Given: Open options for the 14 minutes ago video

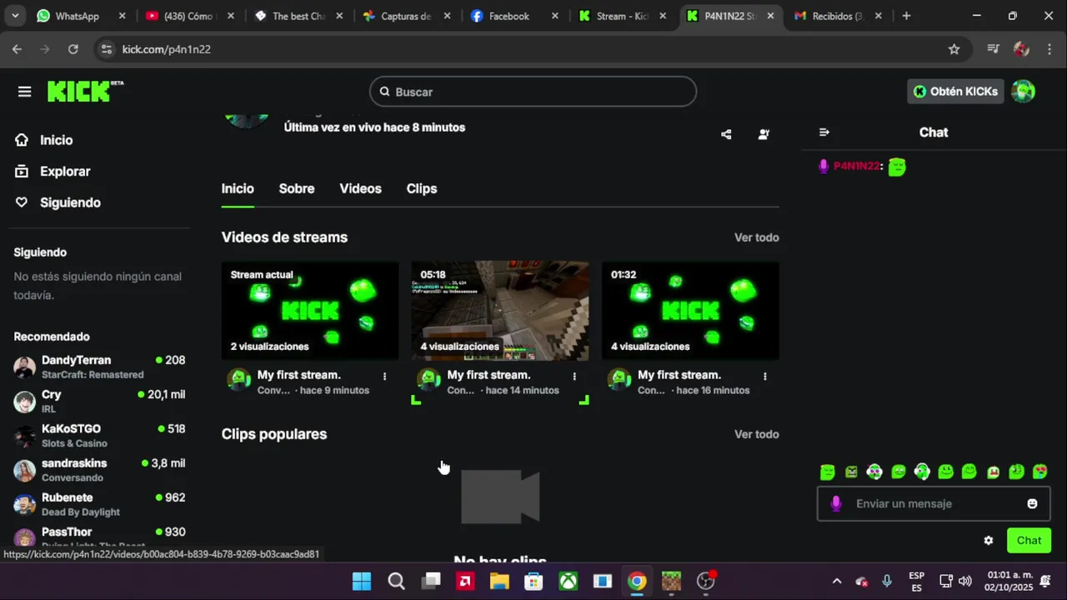Looking at the screenshot, I should pyautogui.click(x=574, y=376).
